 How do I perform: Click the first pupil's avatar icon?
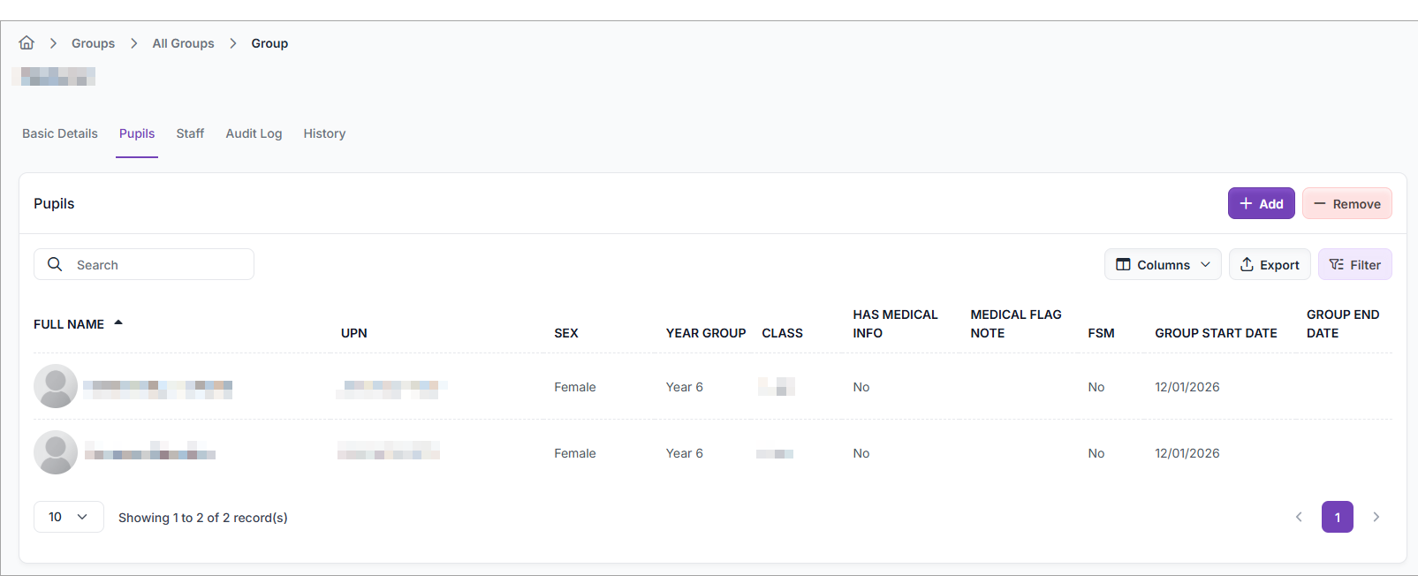[x=56, y=386]
